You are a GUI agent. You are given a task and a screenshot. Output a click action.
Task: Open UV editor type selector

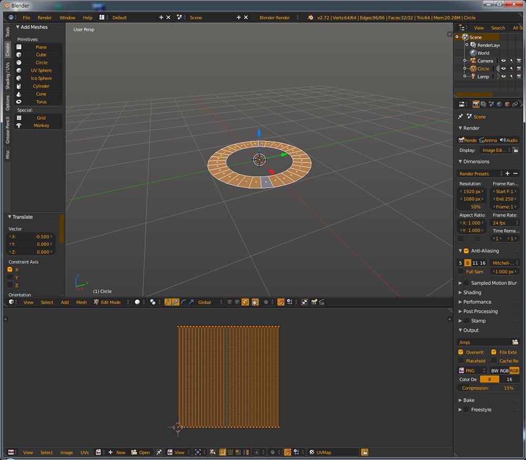(13, 452)
